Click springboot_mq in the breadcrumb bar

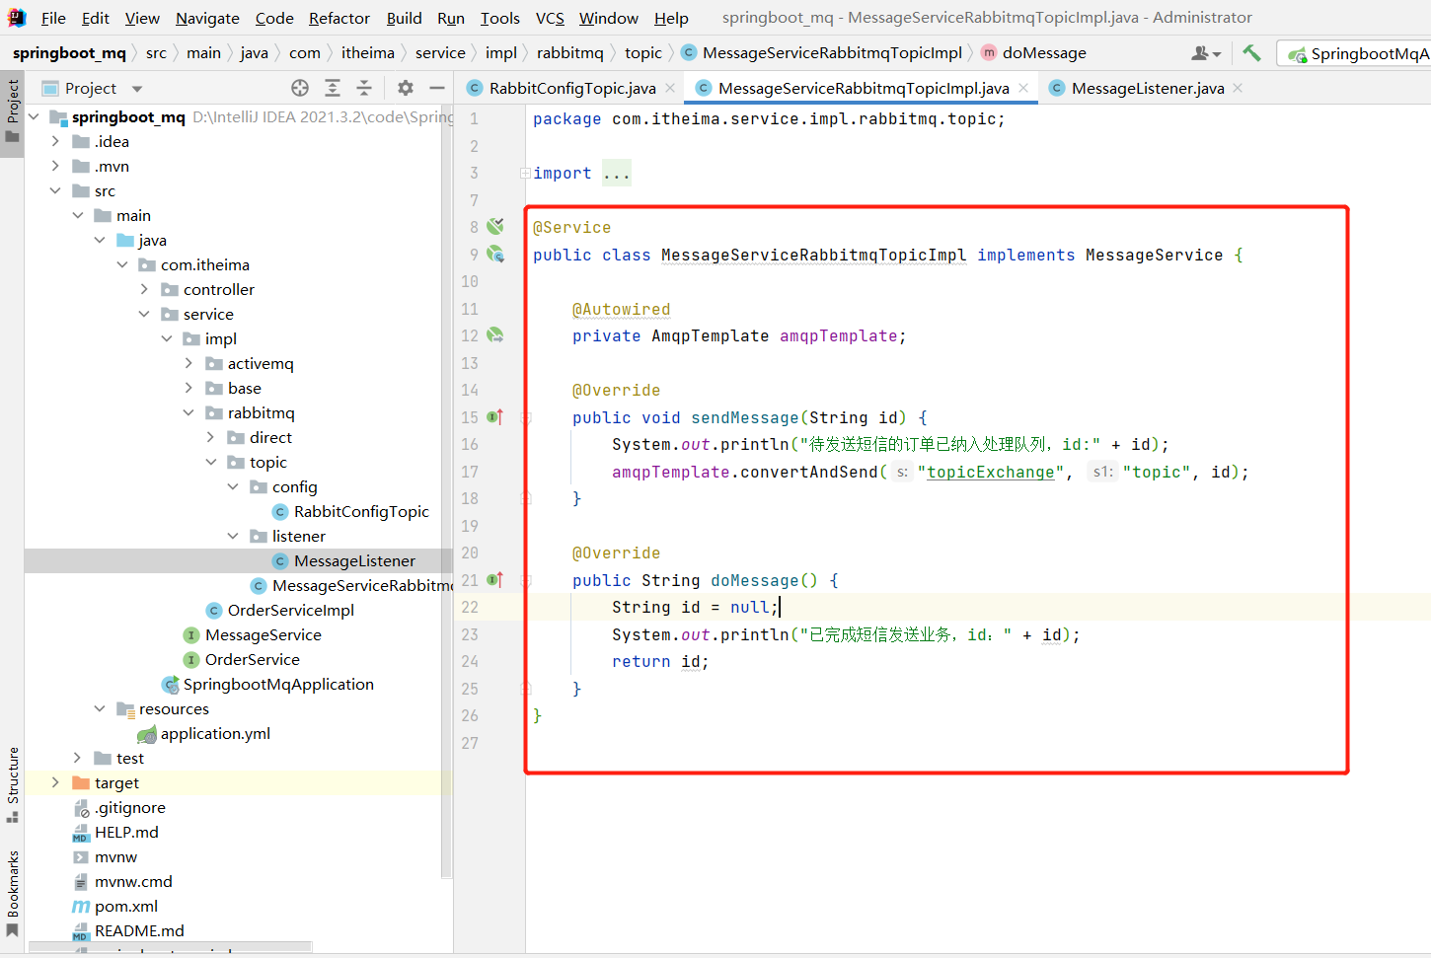click(x=69, y=53)
